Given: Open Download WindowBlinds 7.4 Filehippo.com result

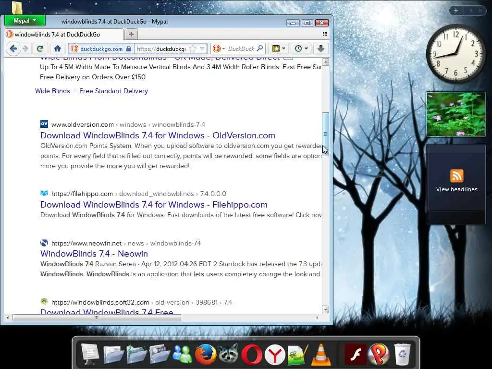Looking at the screenshot, I should coord(154,205).
